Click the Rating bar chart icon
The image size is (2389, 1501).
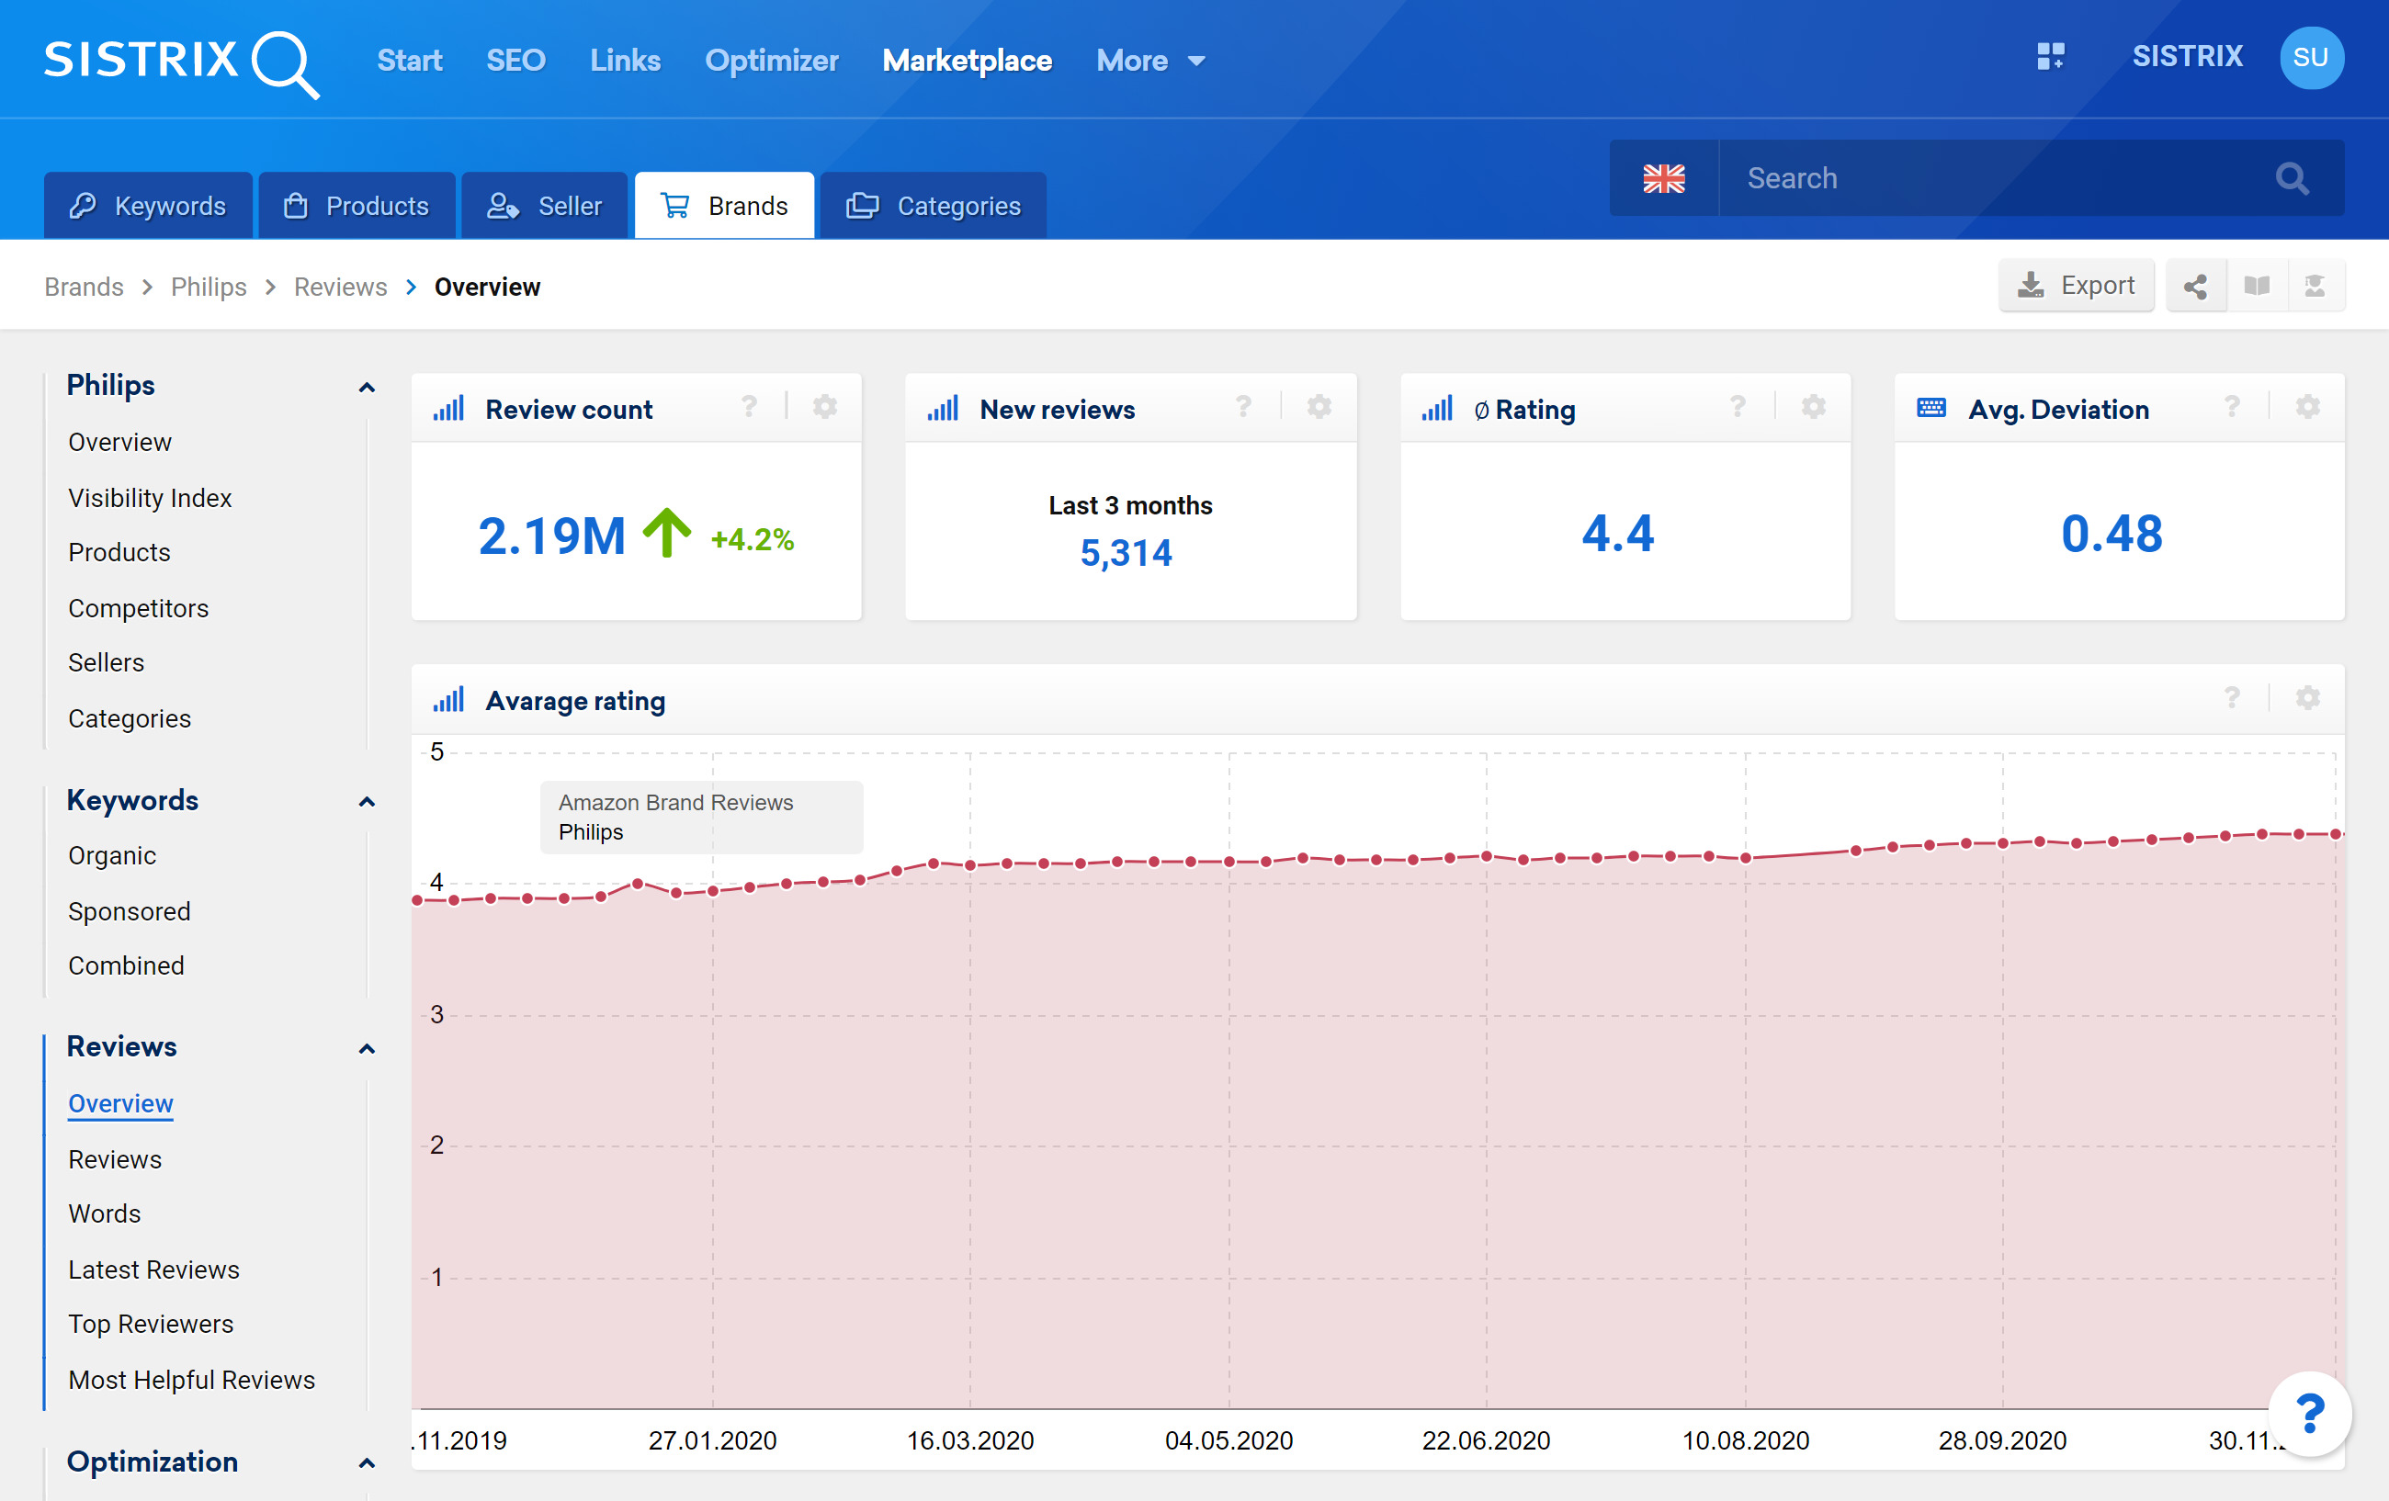point(1436,408)
